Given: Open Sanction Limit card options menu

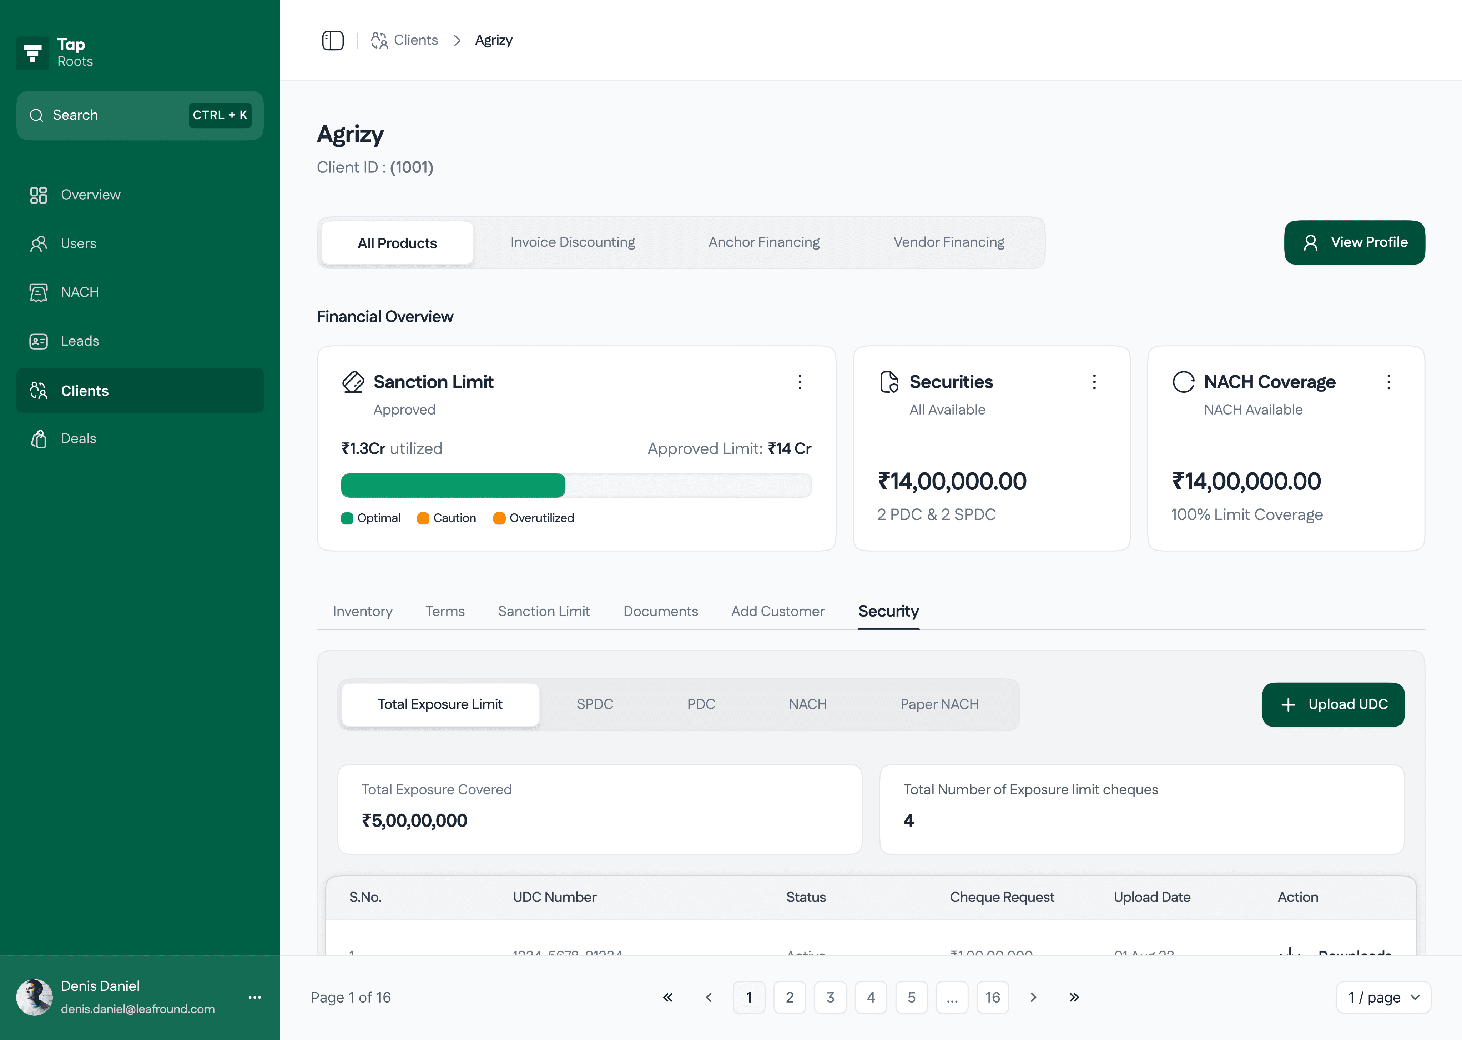Looking at the screenshot, I should coord(800,382).
